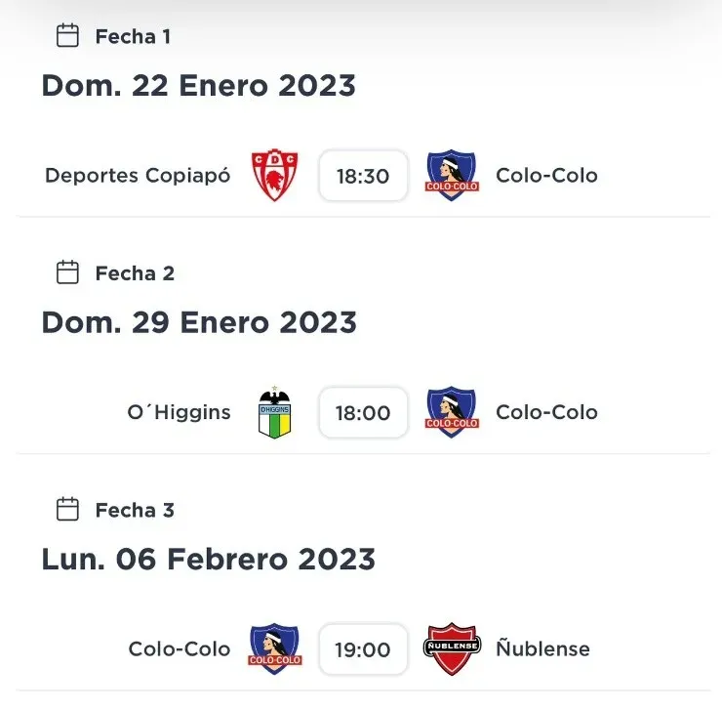Click the Deportes Copiapó team name

tap(138, 176)
